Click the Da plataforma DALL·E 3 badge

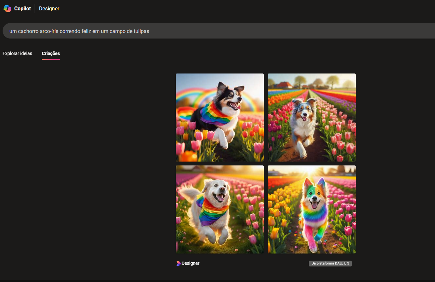point(330,264)
